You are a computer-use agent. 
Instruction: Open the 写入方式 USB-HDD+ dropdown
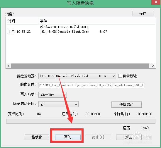pyautogui.click(x=52, y=95)
